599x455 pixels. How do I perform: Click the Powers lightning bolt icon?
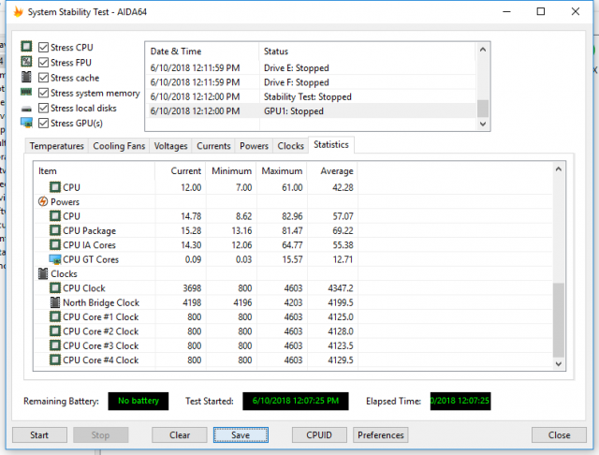coord(43,201)
